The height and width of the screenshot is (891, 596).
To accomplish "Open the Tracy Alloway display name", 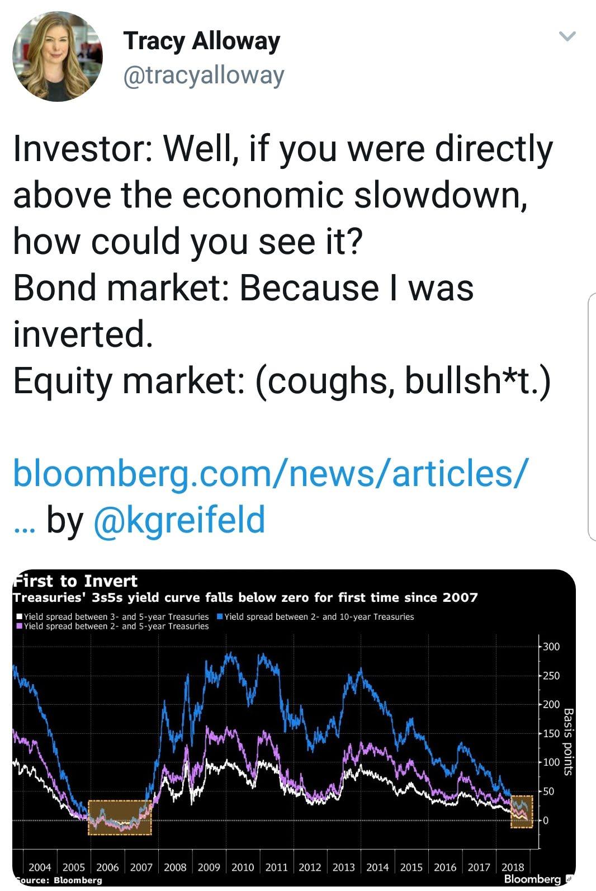I will pos(201,42).
